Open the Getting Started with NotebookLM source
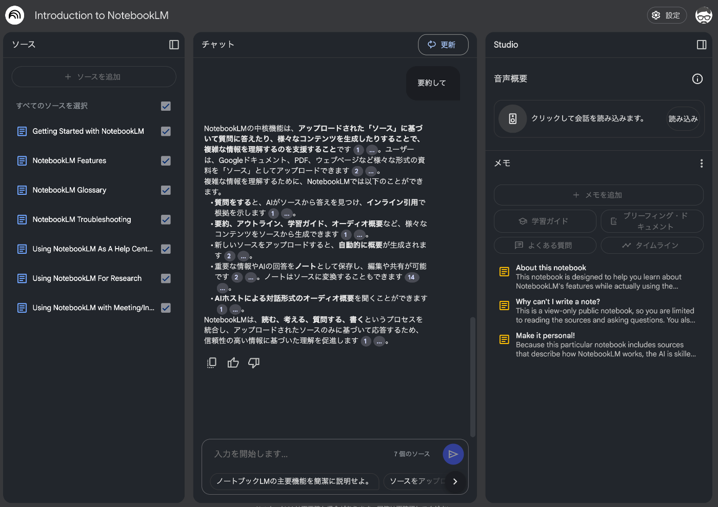This screenshot has height=507, width=718. coord(88,131)
